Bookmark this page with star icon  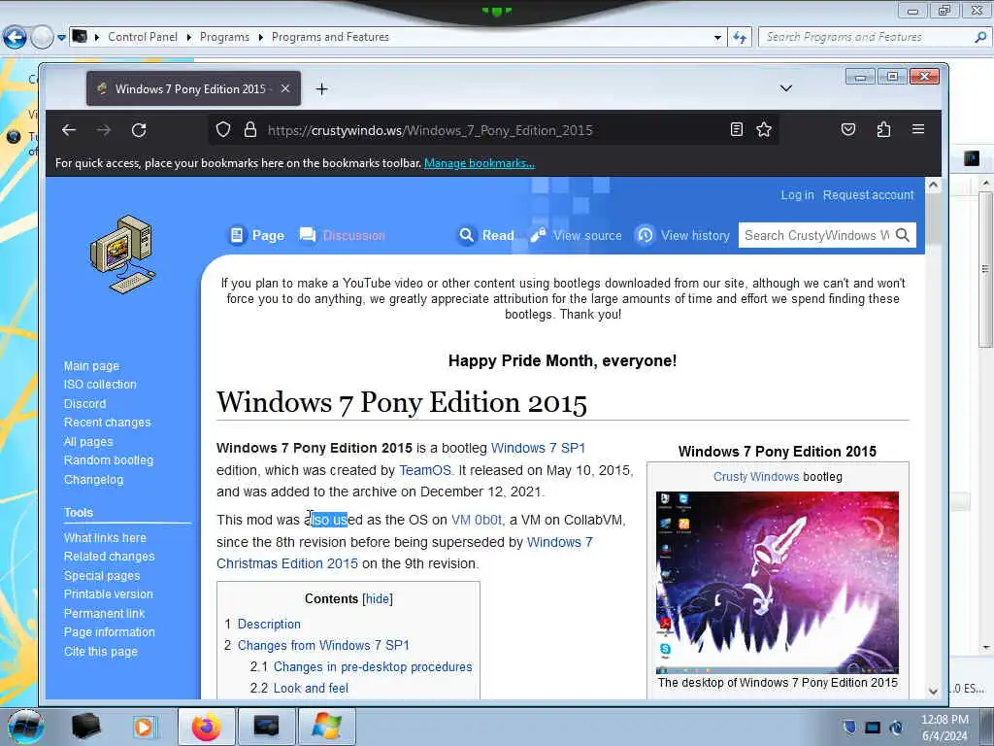pyautogui.click(x=764, y=130)
